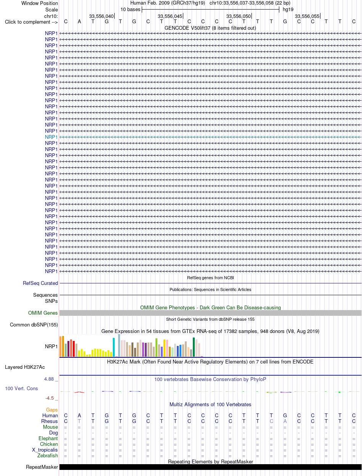Select the 'chr10:' ruler label
362x476 pixels.
(x=51, y=16)
